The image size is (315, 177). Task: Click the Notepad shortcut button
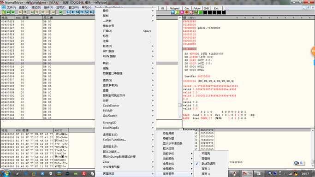174,8
